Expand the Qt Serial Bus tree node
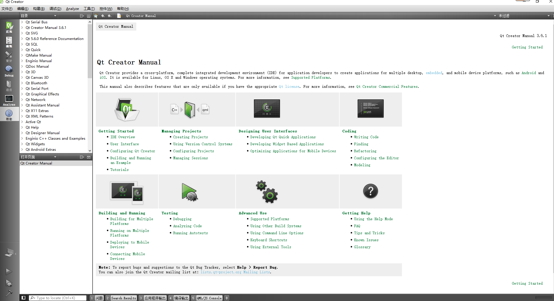This screenshot has width=554, height=301. 22,22
